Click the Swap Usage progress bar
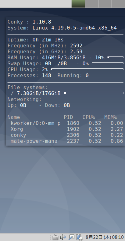 point(107,63)
